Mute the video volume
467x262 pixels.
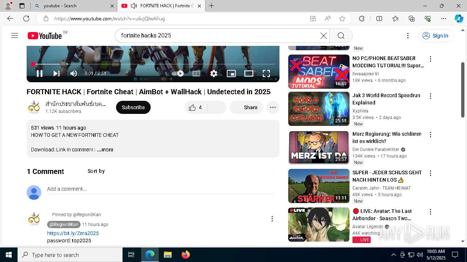[74, 74]
